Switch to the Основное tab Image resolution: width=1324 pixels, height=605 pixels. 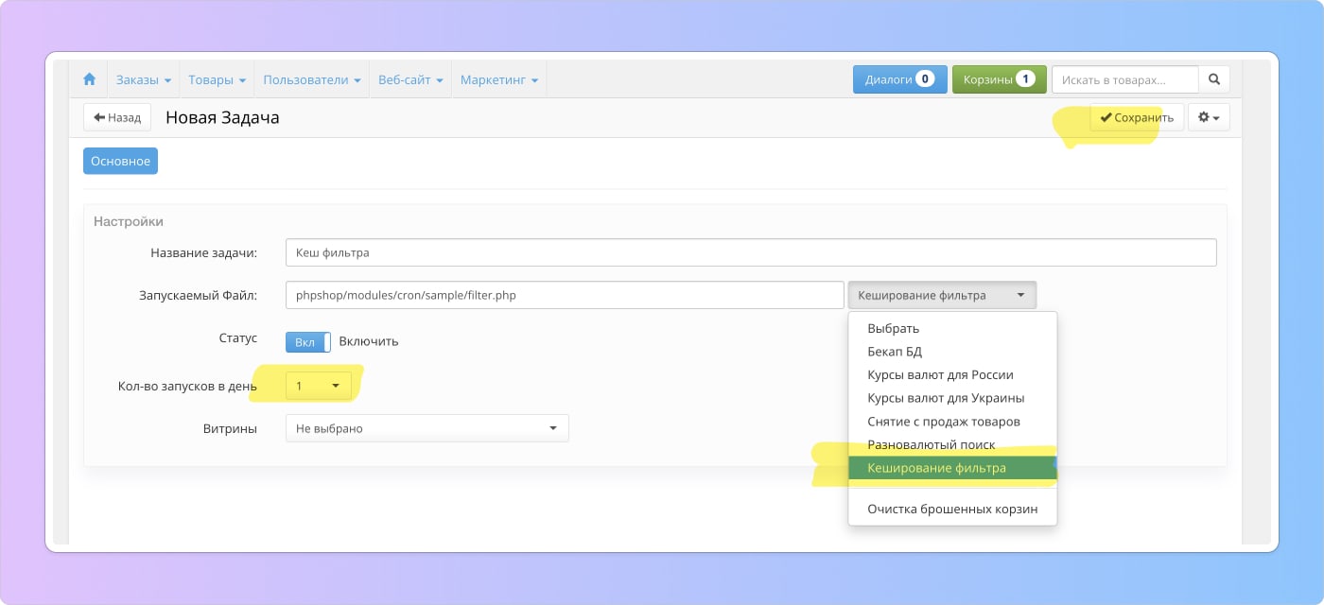tap(120, 162)
